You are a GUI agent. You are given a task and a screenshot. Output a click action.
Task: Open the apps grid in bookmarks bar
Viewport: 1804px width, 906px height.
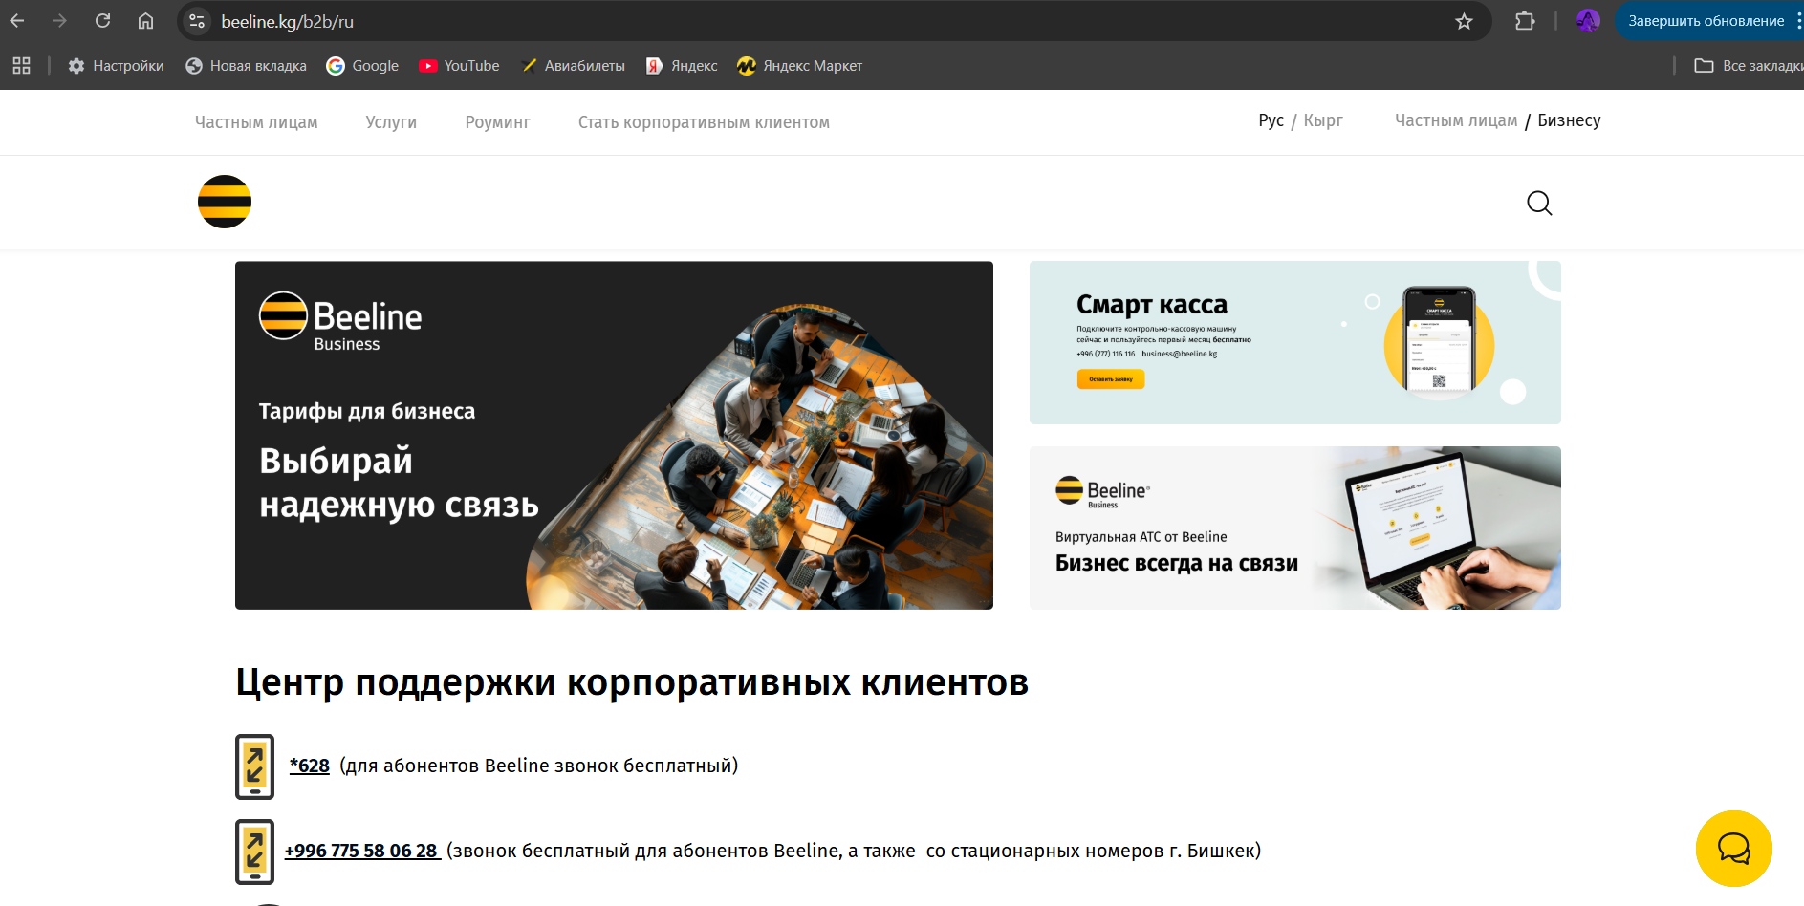click(x=22, y=66)
